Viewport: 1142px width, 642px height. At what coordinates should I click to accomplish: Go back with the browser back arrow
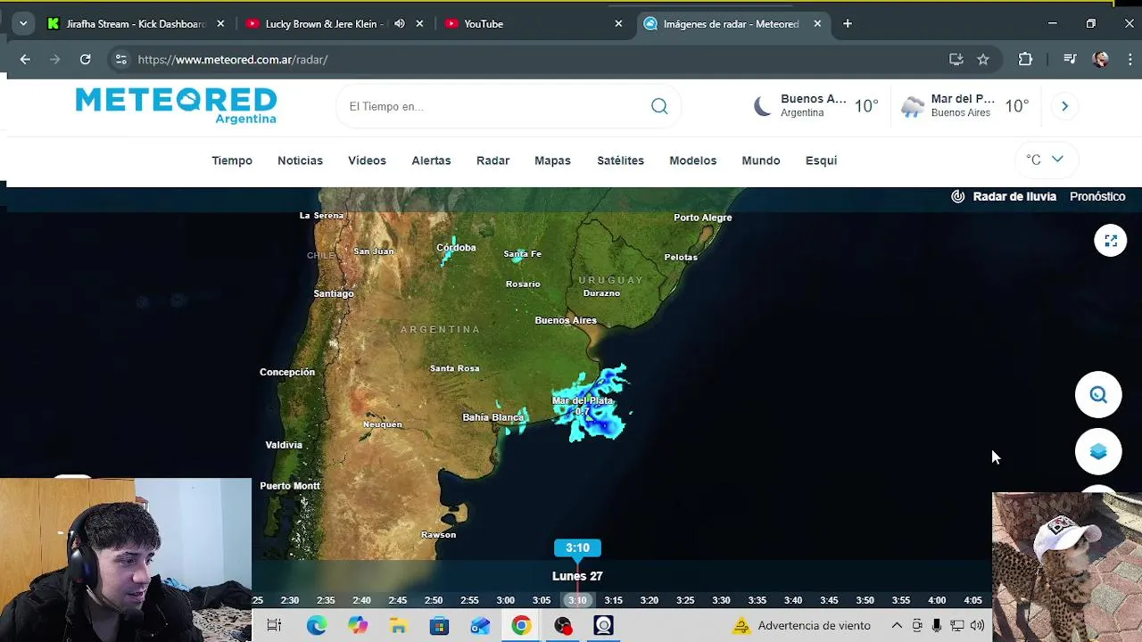coord(25,60)
